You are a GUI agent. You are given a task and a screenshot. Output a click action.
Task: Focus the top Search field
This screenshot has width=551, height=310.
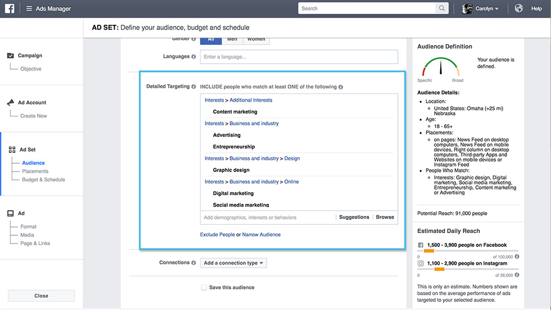pos(367,8)
